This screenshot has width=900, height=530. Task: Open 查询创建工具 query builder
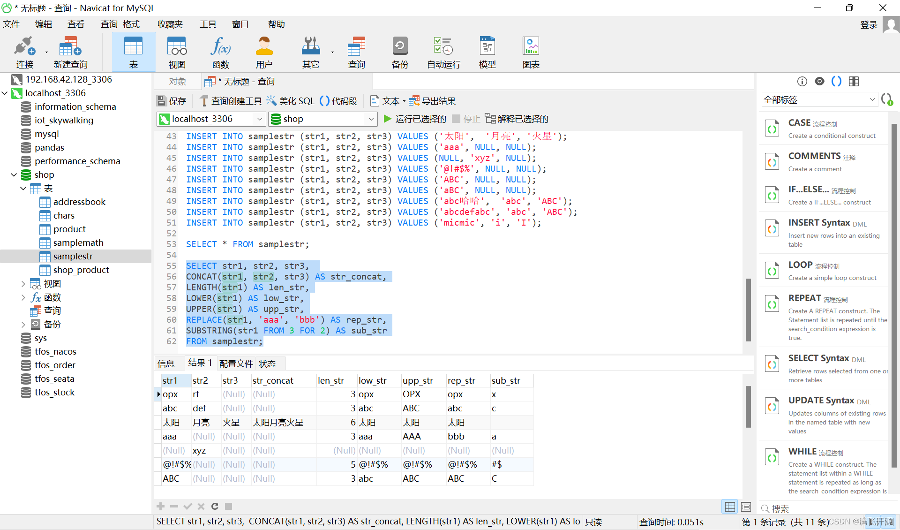pyautogui.click(x=231, y=101)
